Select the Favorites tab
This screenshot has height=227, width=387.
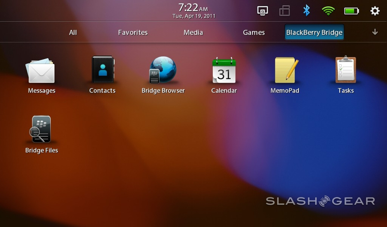click(x=133, y=32)
